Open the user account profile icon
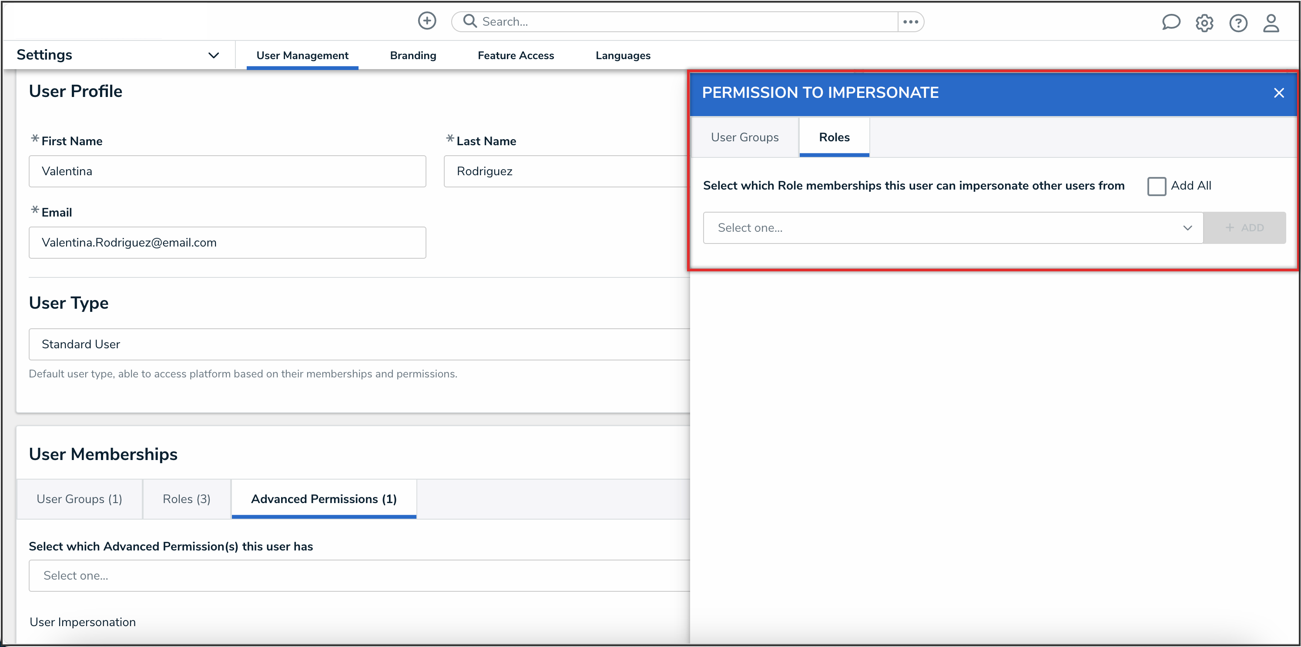This screenshot has height=647, width=1301. point(1271,23)
